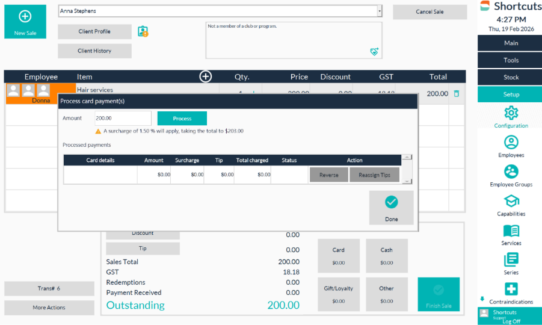Open the Services setup
Viewport: 542px width, 325px height.
[x=511, y=235]
